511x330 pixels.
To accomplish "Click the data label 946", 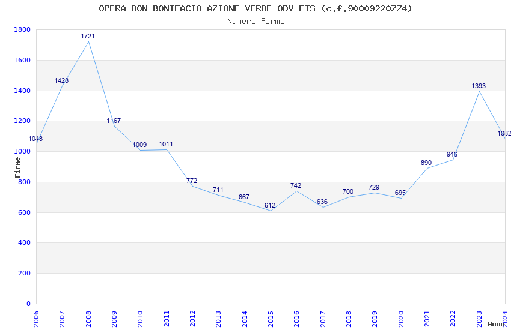I will 452,154.
